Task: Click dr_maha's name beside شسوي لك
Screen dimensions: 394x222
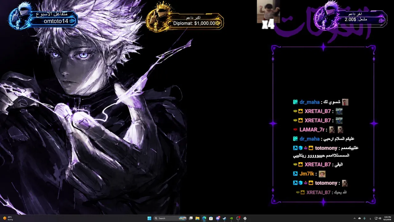Action: tap(310, 102)
